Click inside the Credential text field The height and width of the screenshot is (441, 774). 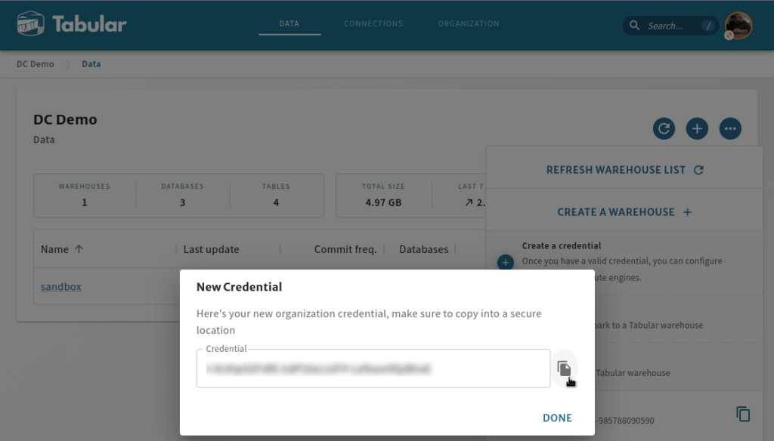tap(373, 369)
